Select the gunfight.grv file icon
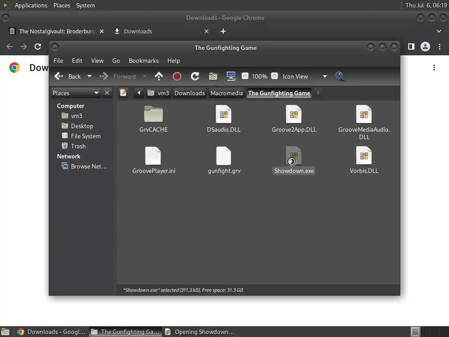The image size is (449, 337). coord(223,156)
